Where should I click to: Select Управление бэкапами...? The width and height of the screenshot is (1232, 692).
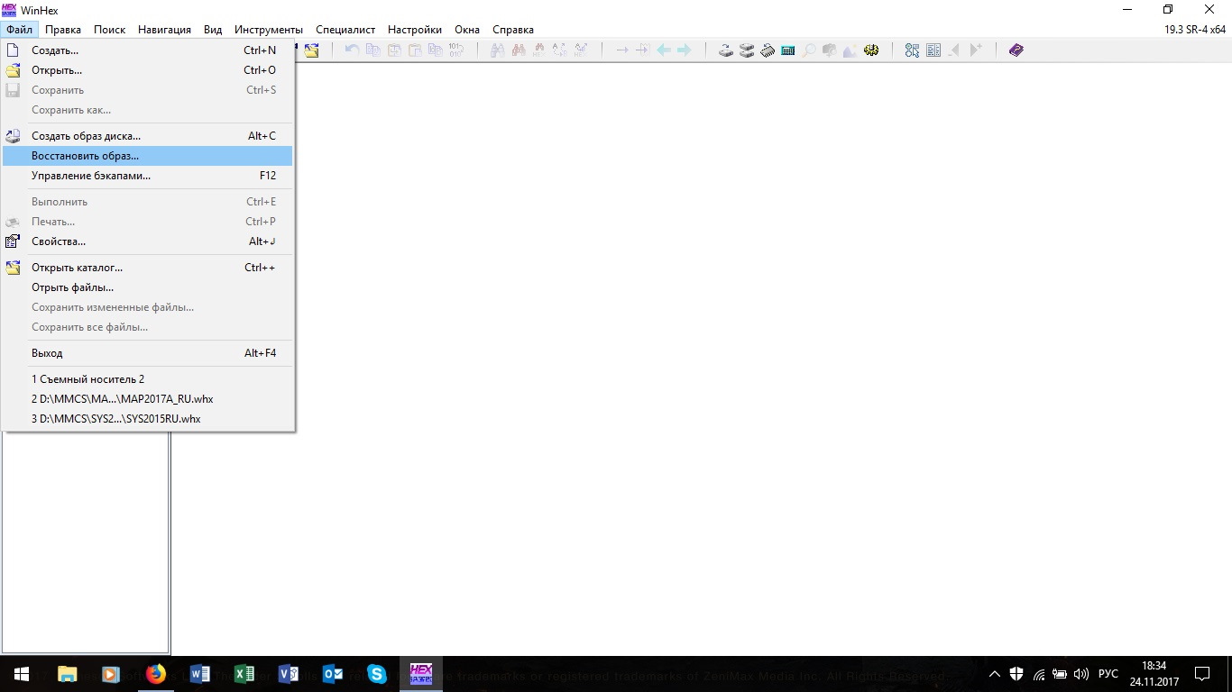pyautogui.click(x=148, y=176)
